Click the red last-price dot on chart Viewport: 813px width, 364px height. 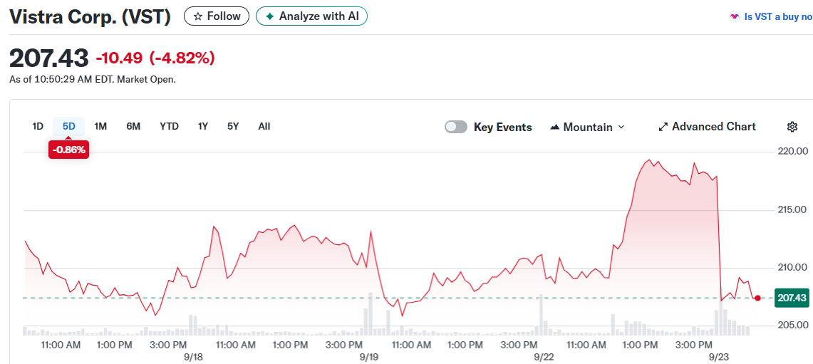757,298
